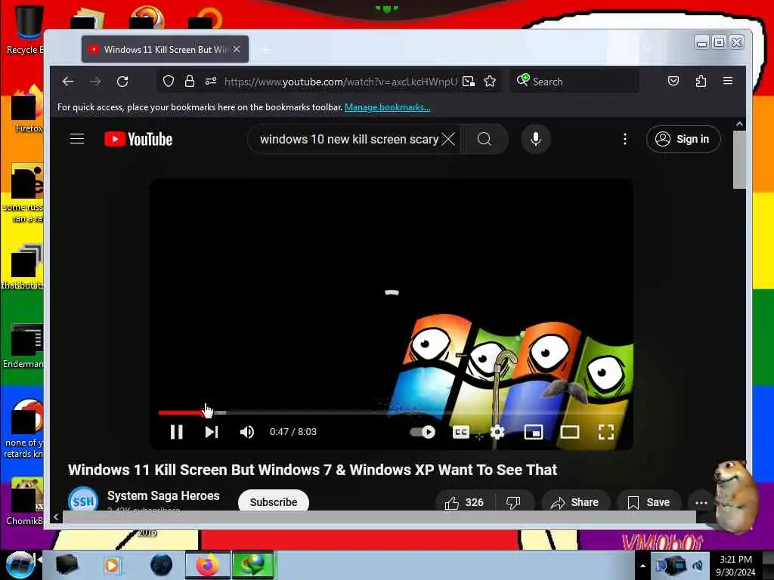Switch to theater mode
The height and width of the screenshot is (580, 774).
pos(570,432)
